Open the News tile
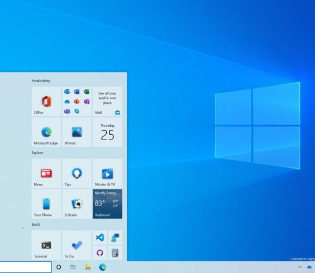 [x=47, y=173]
